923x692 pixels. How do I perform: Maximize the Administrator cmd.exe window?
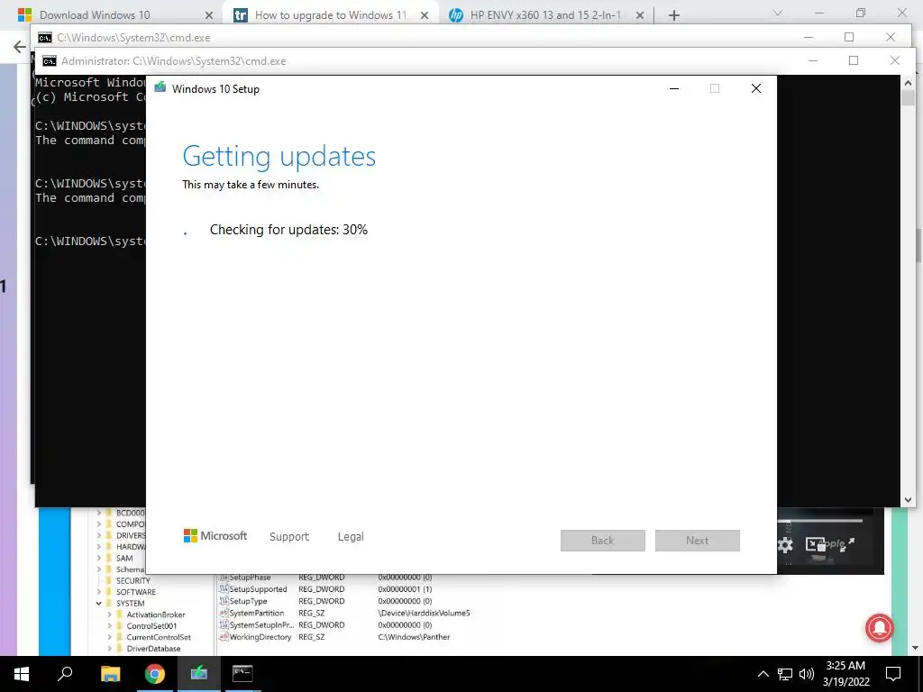click(x=854, y=60)
